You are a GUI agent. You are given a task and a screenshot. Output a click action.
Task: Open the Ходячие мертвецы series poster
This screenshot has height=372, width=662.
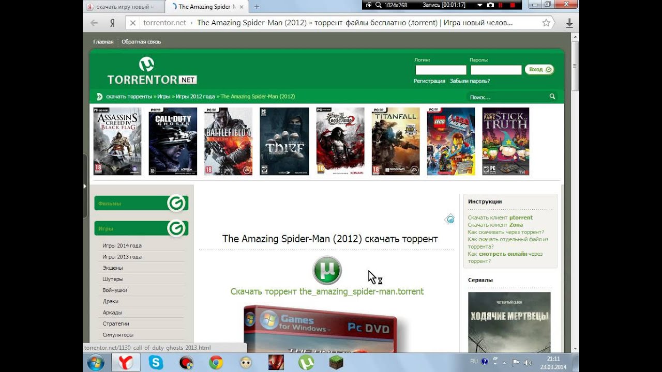click(509, 322)
